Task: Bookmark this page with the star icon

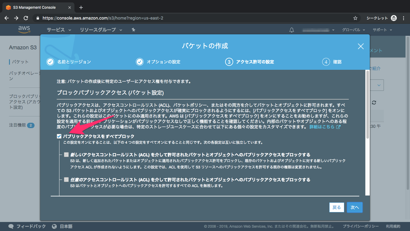Action: click(355, 18)
